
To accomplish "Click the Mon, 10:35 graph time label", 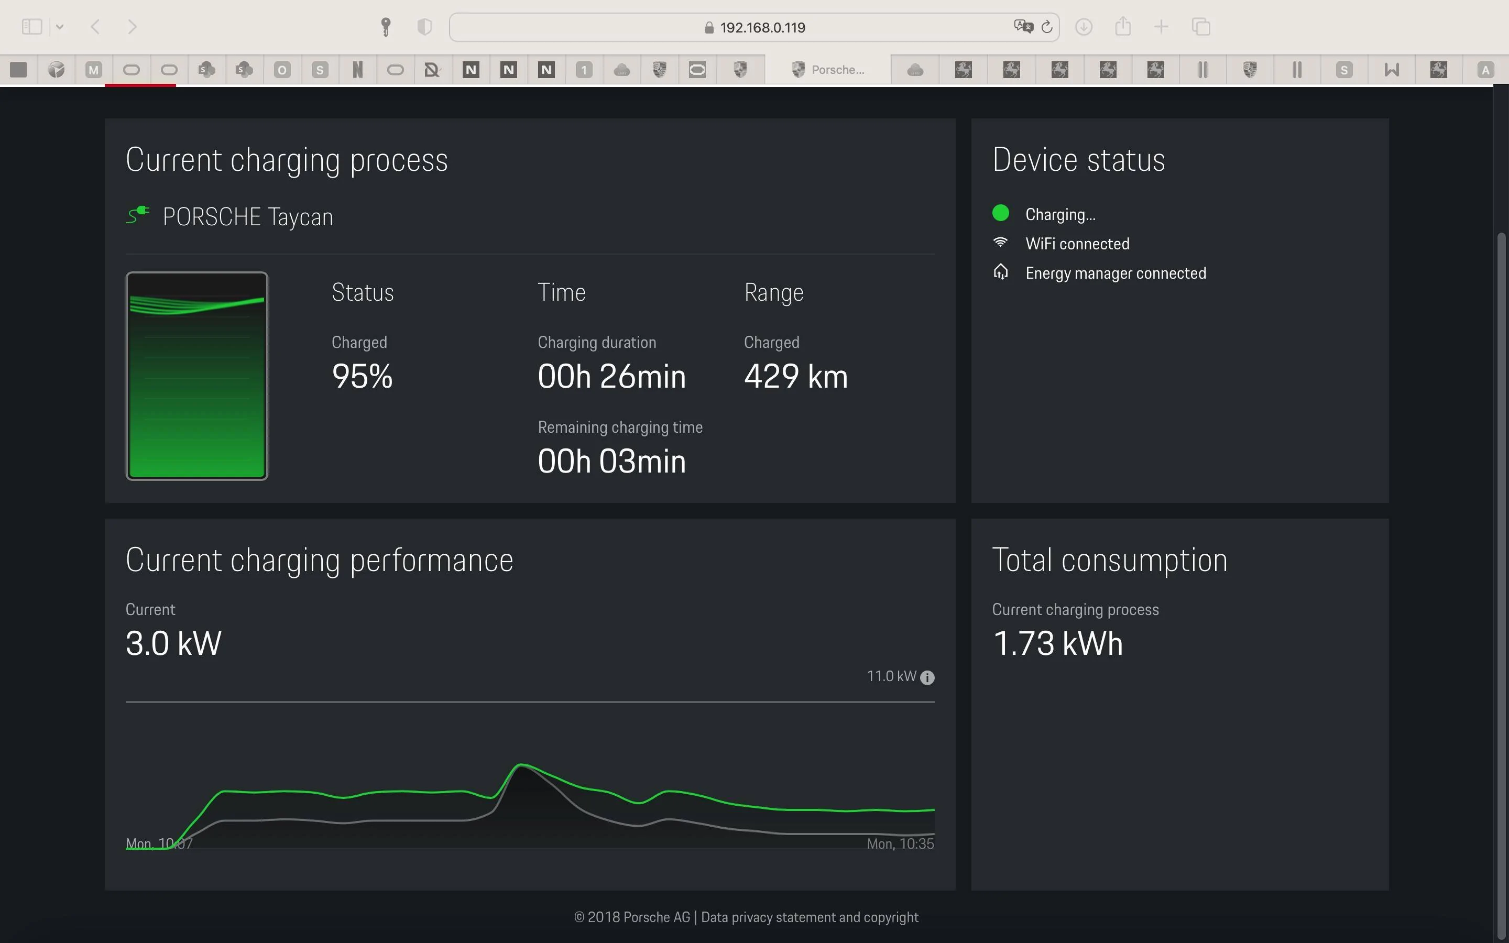I will (900, 844).
